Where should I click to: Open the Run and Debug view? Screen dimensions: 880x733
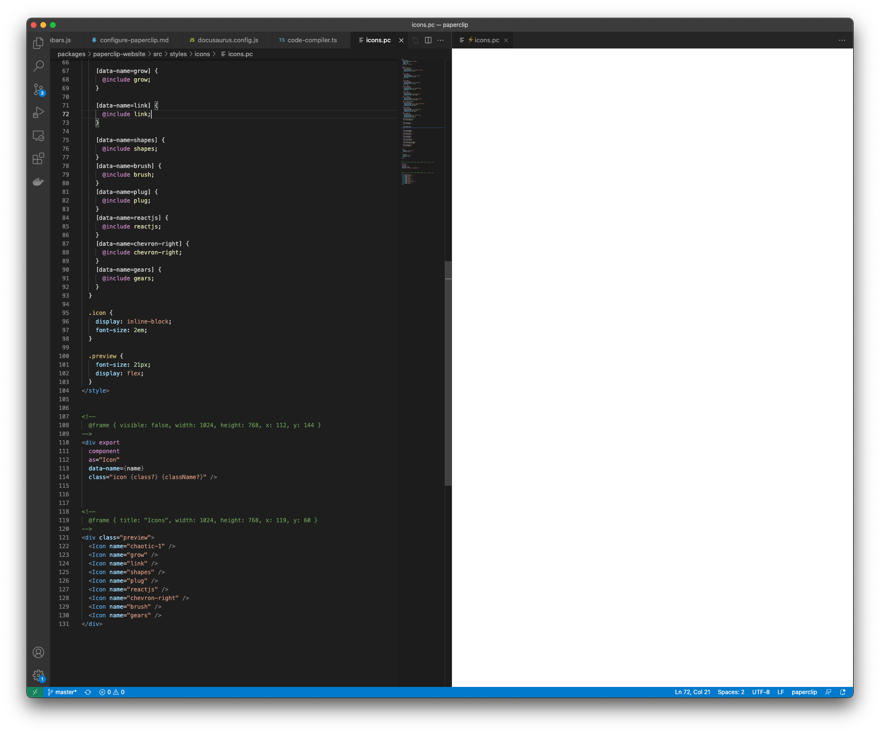tap(38, 112)
